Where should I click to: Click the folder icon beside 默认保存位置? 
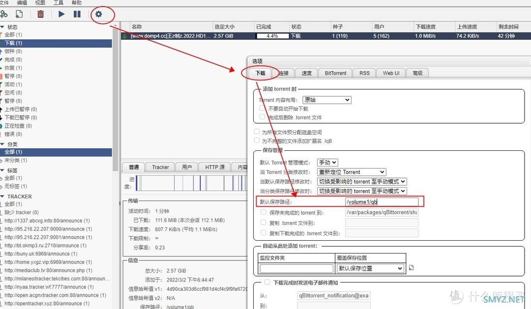411,268
